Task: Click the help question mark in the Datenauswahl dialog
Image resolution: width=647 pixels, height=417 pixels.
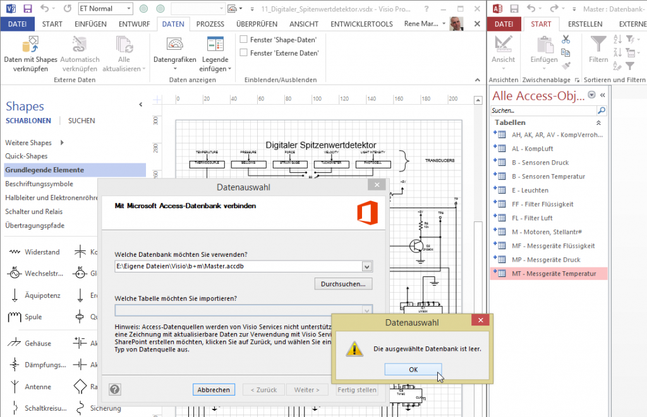Action: pyautogui.click(x=114, y=389)
